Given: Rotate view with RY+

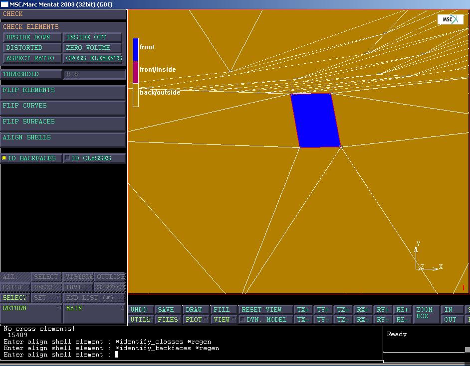Looking at the screenshot, I should point(383,309).
